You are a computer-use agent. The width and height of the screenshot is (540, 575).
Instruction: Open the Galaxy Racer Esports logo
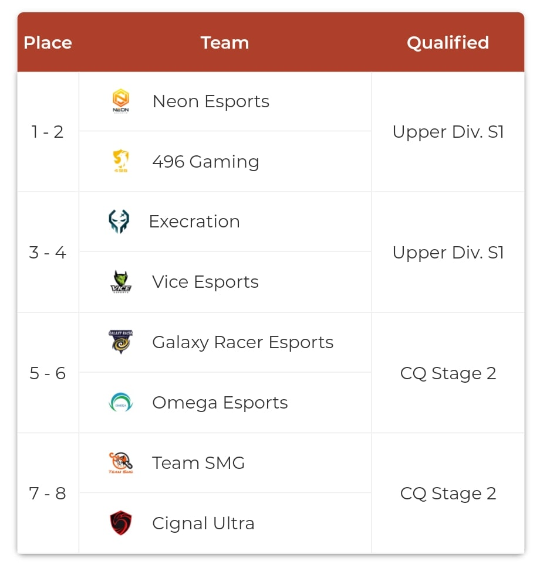pos(120,342)
